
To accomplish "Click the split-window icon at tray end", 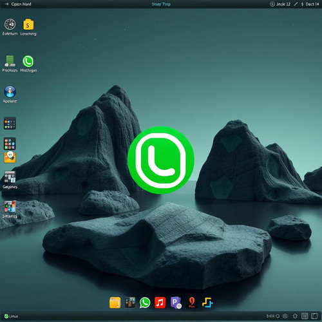I will [314, 316].
